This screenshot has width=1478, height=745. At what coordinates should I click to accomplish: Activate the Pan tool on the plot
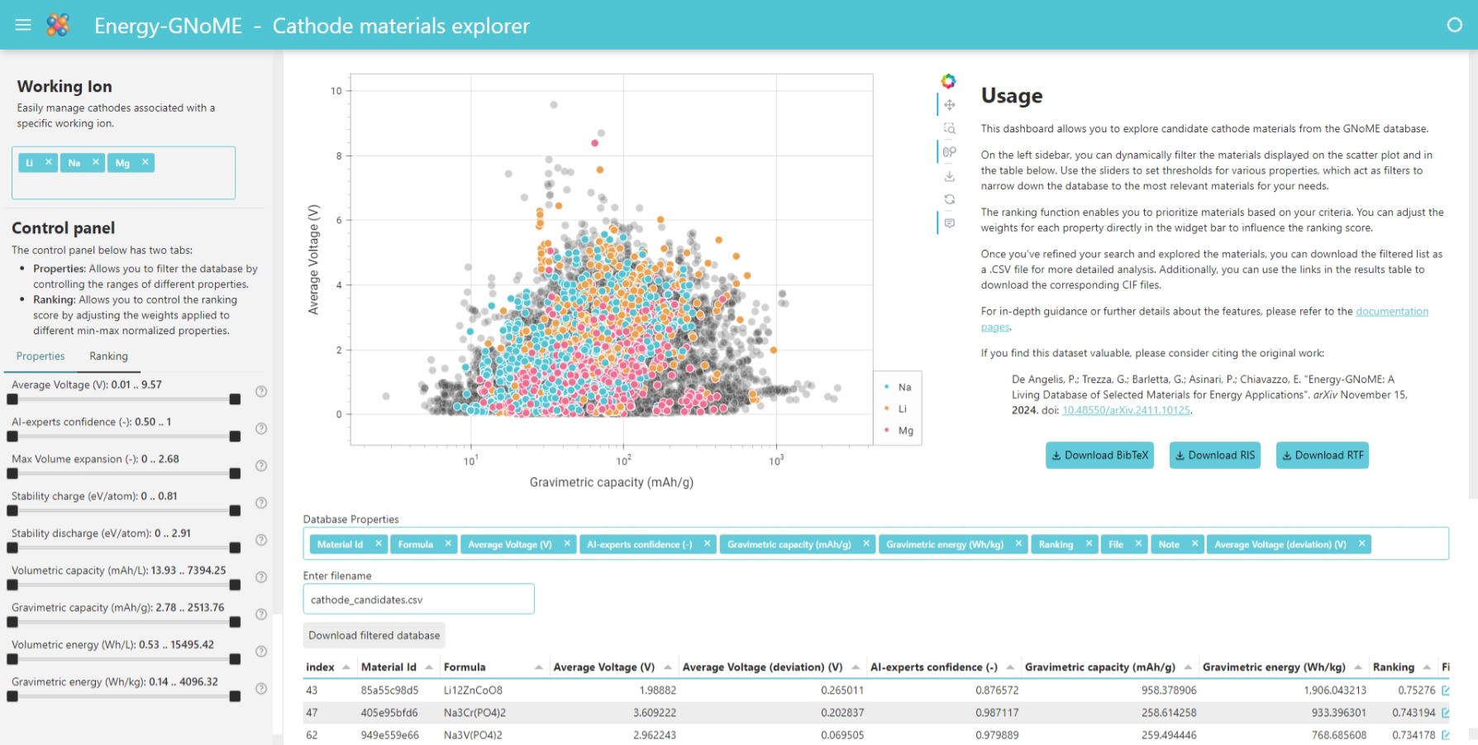click(950, 105)
